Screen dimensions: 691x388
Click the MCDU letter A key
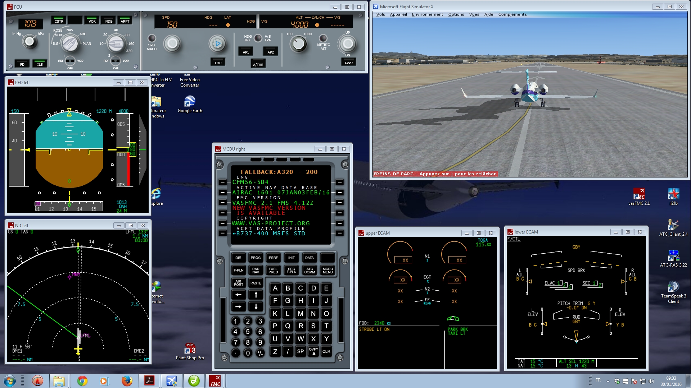[x=275, y=288]
